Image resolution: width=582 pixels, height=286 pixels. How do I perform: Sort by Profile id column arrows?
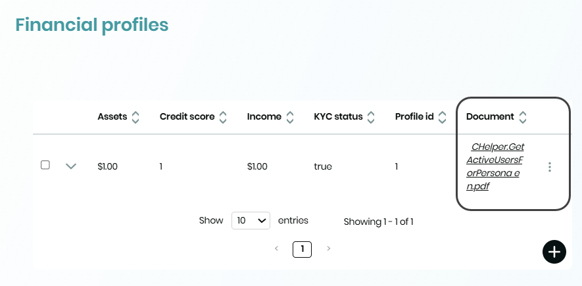coord(442,117)
